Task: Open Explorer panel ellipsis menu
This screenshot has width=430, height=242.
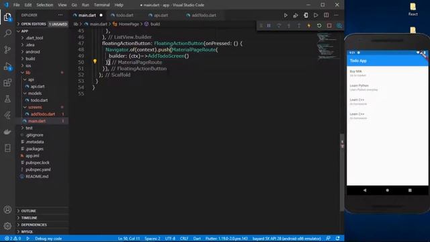Action: pyautogui.click(x=60, y=15)
